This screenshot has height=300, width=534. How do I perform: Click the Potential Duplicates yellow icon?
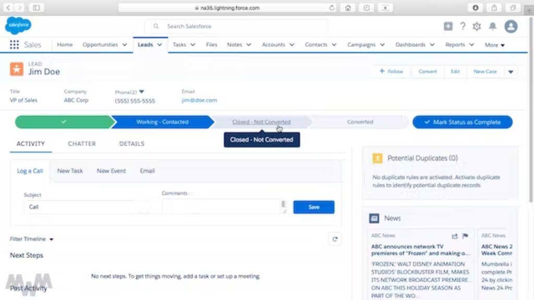tap(378, 158)
